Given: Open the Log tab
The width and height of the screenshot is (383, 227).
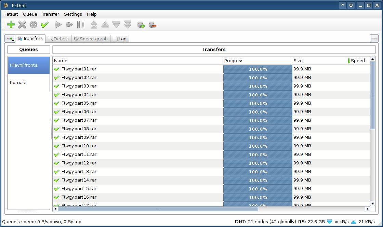Looking at the screenshot, I should click(120, 39).
